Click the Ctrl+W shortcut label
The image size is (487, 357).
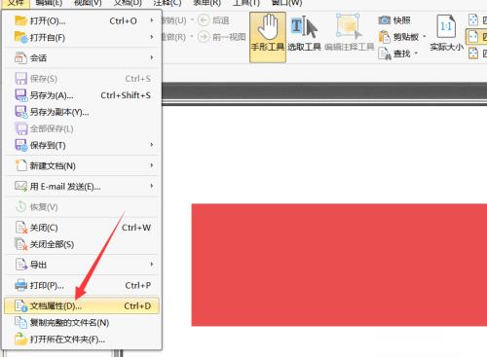(x=136, y=228)
